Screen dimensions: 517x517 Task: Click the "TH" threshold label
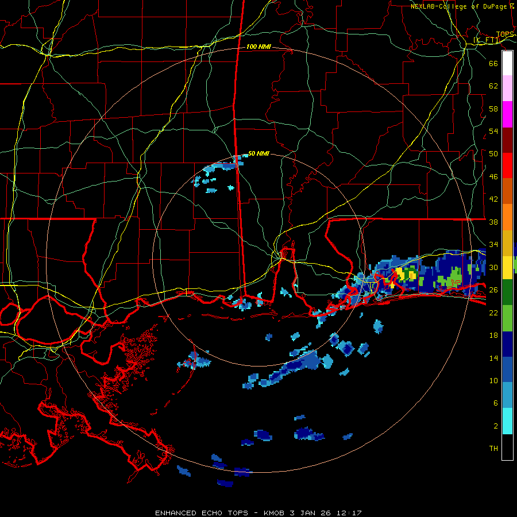click(493, 449)
